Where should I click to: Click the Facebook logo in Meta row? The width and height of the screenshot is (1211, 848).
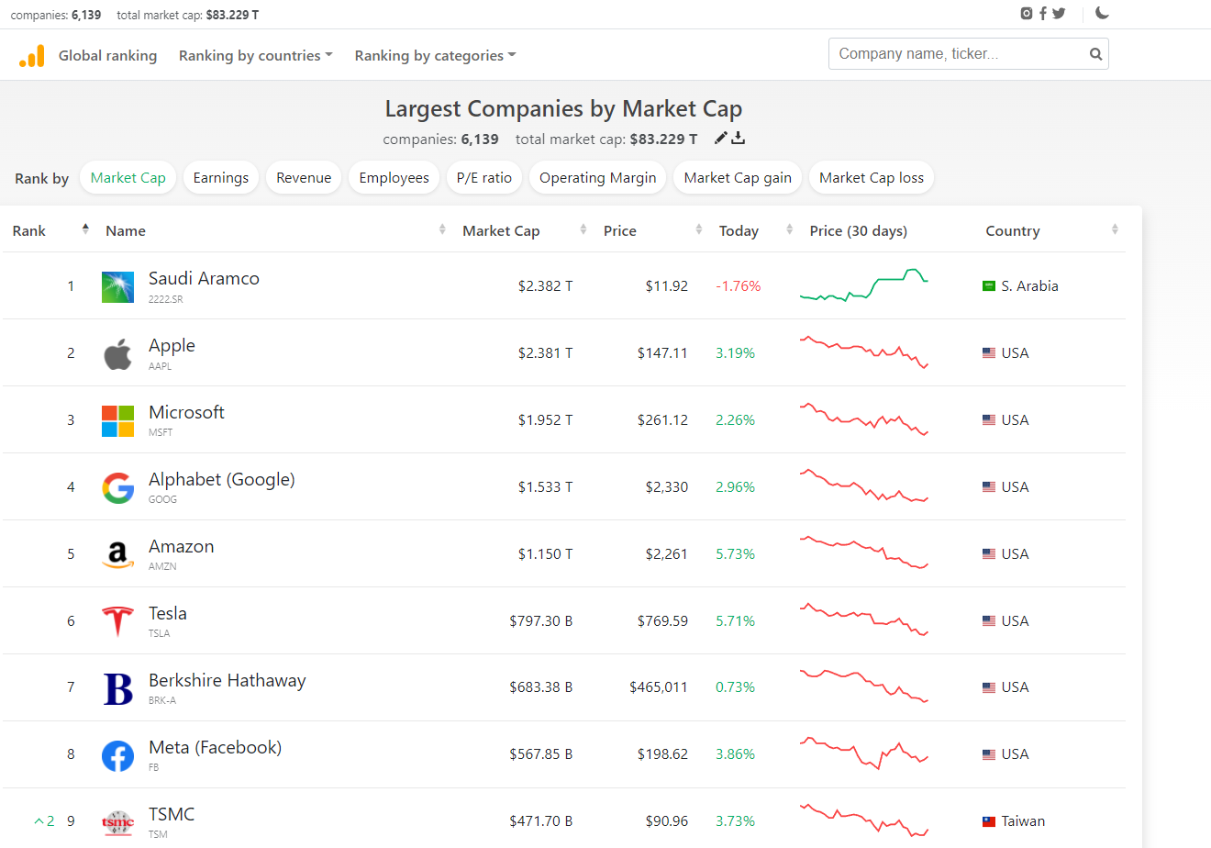point(117,754)
